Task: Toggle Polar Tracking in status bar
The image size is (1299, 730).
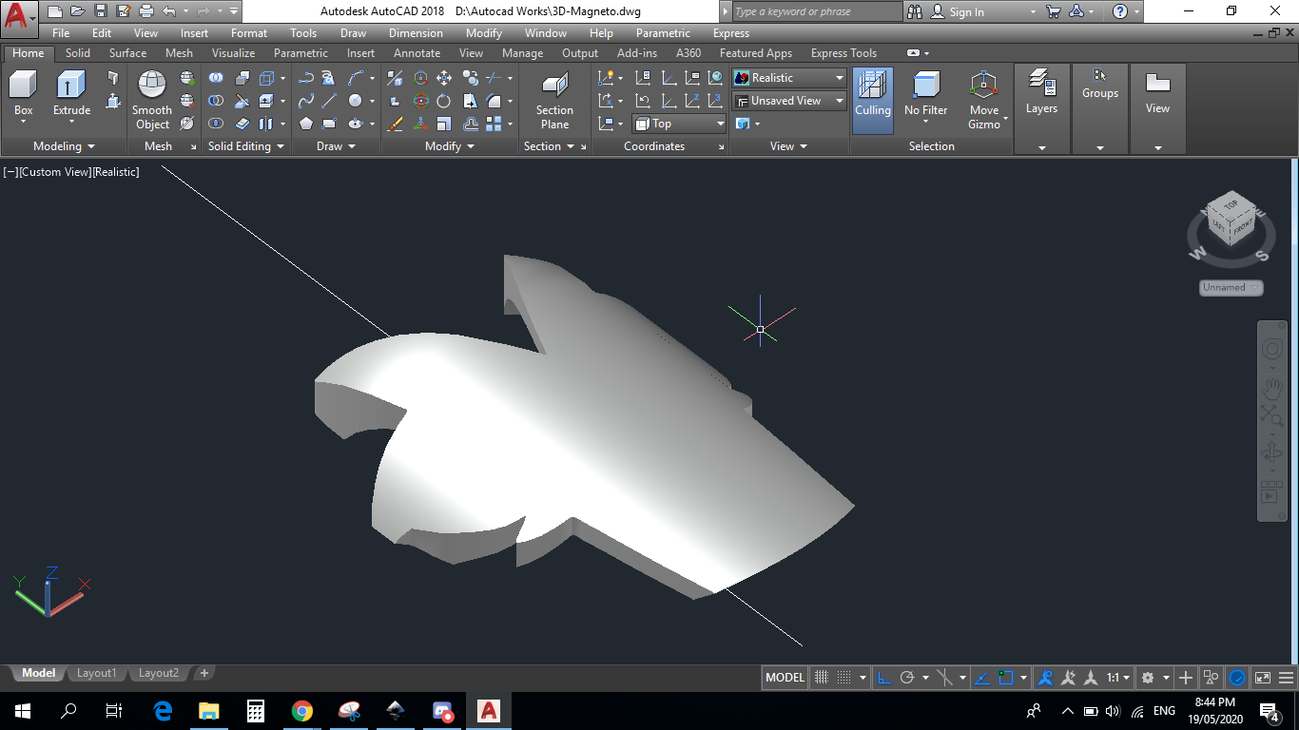Action: [x=907, y=678]
